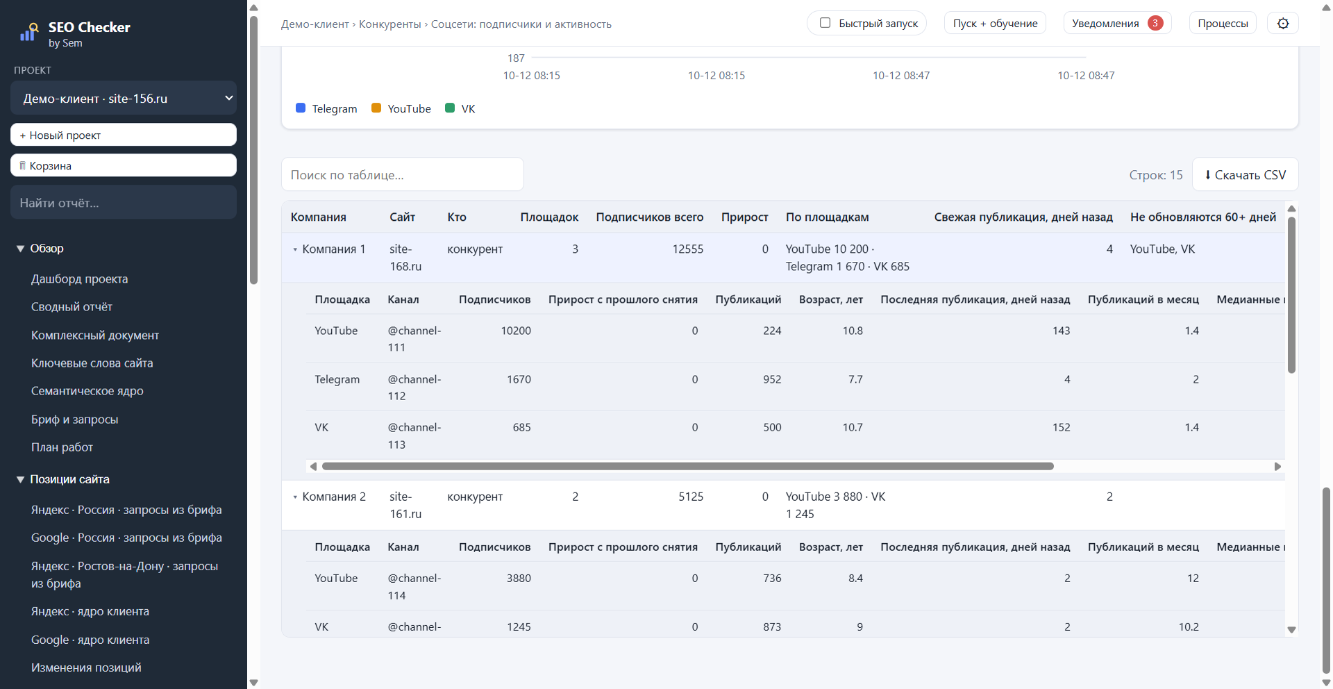The image size is (1333, 689).
Task: Click the Компания 1 horizontal scrollbar thumb
Action: coord(687,466)
